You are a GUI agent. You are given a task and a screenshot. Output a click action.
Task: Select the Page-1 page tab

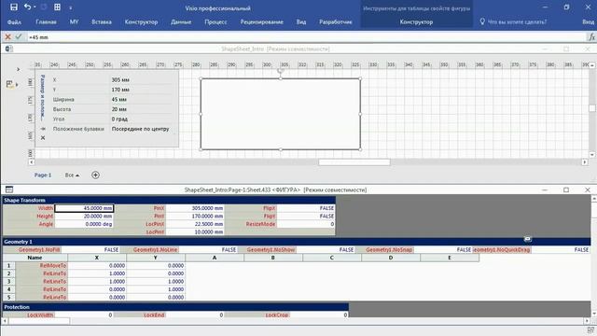(43, 175)
